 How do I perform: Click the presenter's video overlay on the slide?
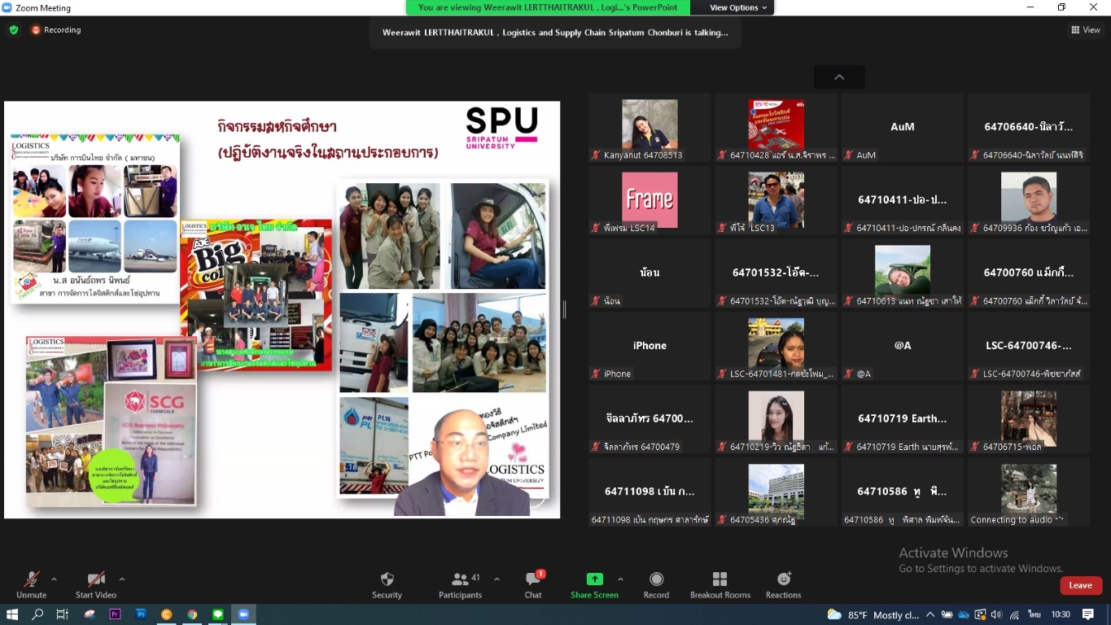coord(465,464)
